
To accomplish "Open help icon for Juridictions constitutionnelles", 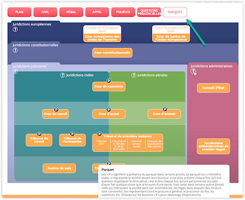I will (x=15, y=50).
